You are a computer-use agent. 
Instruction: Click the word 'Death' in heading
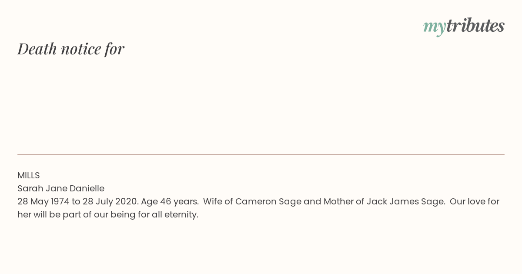pyautogui.click(x=37, y=49)
